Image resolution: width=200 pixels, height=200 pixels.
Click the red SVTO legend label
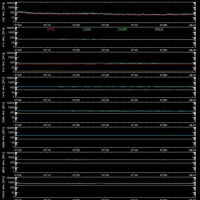51,29
